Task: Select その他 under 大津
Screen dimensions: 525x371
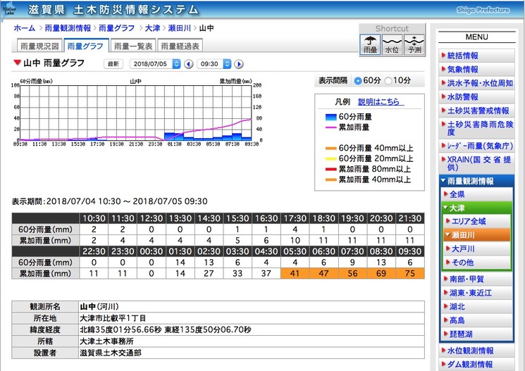Action: tap(477, 263)
